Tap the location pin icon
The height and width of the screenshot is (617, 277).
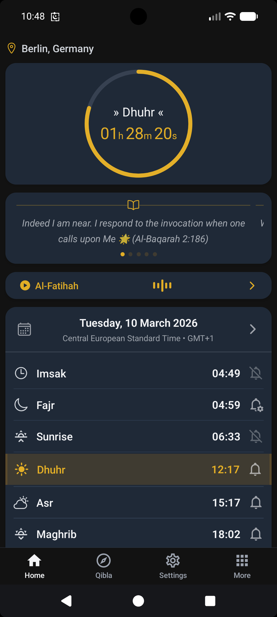click(x=12, y=48)
